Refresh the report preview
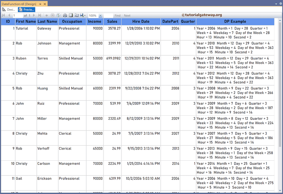This screenshot has width=283, height=194. [x=58, y=15]
